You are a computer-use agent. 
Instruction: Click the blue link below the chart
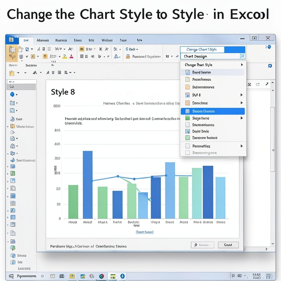(x=145, y=232)
